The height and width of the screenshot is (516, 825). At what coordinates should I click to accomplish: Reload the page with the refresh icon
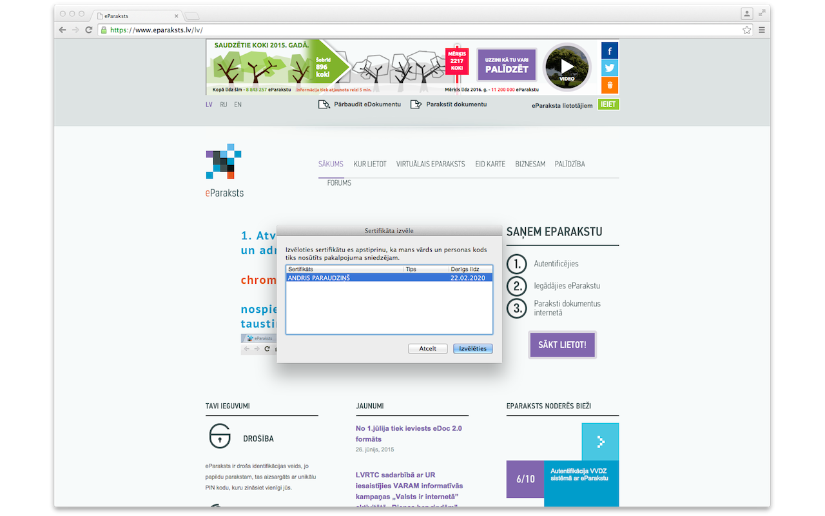pos(88,29)
